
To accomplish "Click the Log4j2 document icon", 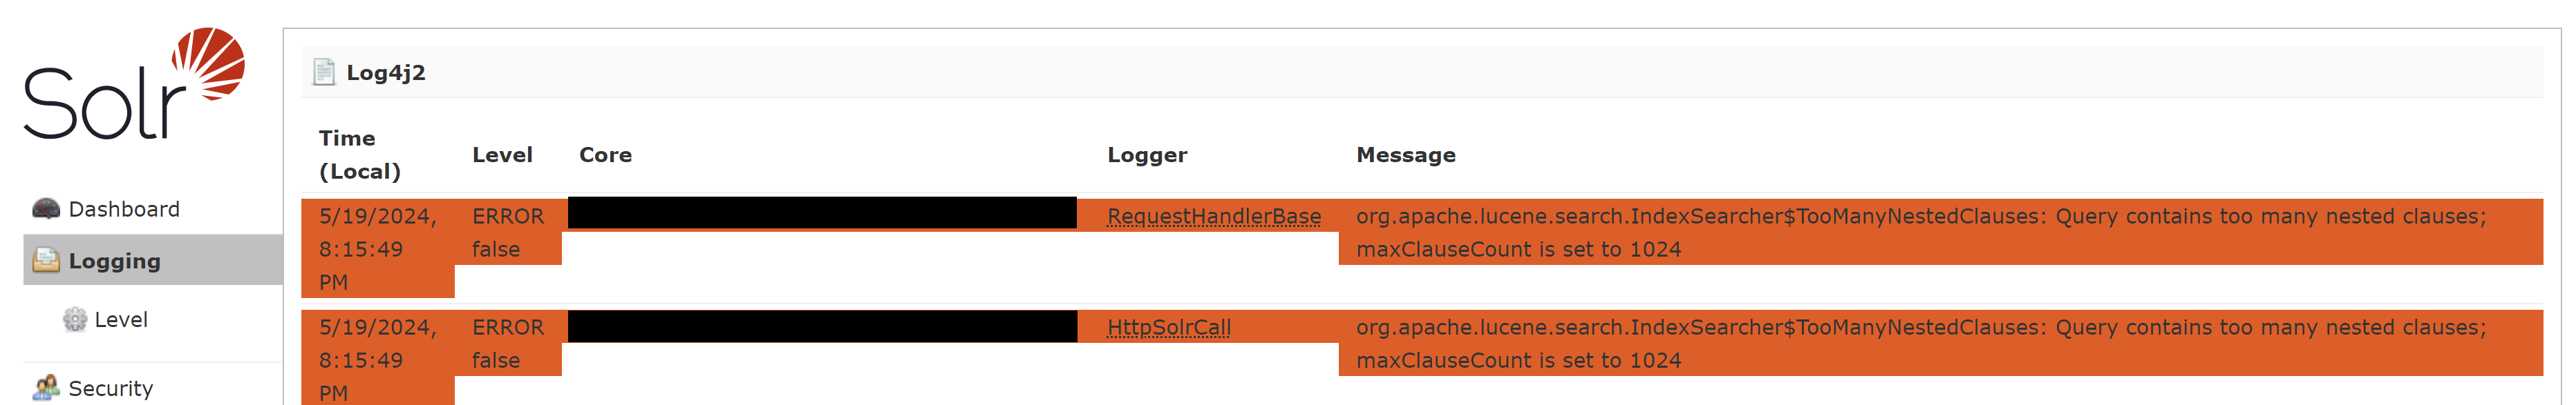I will click(323, 72).
